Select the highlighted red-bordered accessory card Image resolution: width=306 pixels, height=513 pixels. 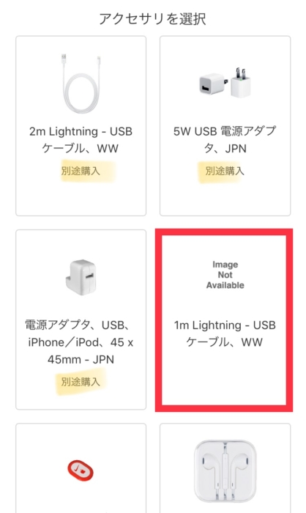coord(224,320)
